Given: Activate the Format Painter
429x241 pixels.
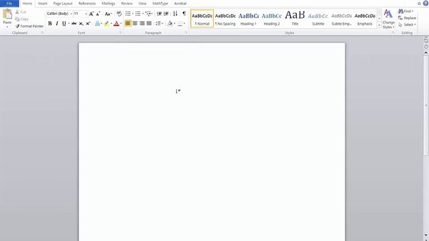Looking at the screenshot, I should [29, 26].
